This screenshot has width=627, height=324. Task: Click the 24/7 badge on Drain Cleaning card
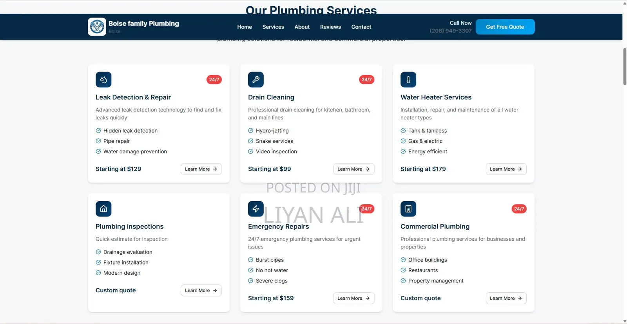coord(366,79)
